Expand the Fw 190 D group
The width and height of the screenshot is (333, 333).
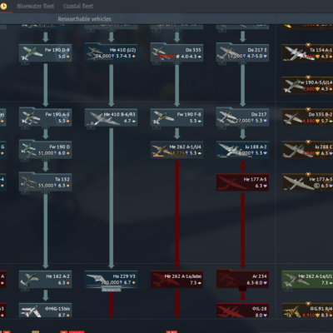coord(46,150)
